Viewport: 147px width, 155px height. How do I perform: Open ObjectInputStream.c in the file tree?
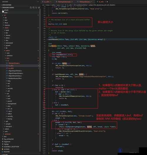[14, 71]
